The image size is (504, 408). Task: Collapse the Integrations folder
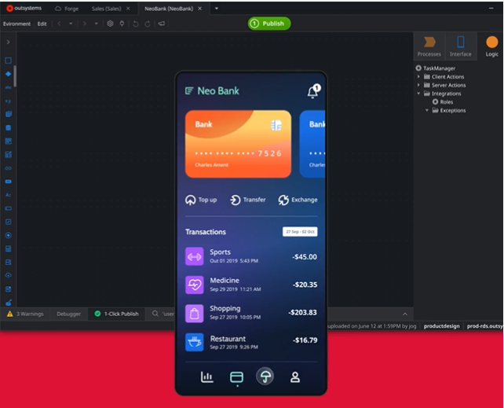[x=419, y=94]
